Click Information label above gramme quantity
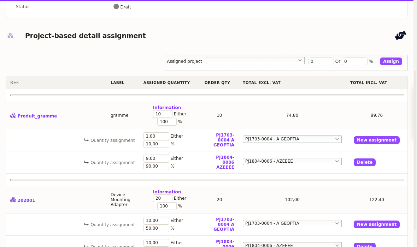417x247 pixels. click(x=167, y=108)
